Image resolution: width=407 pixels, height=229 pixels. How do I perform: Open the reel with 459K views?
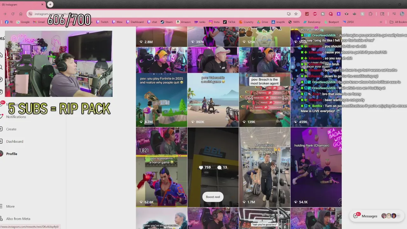tap(316, 87)
